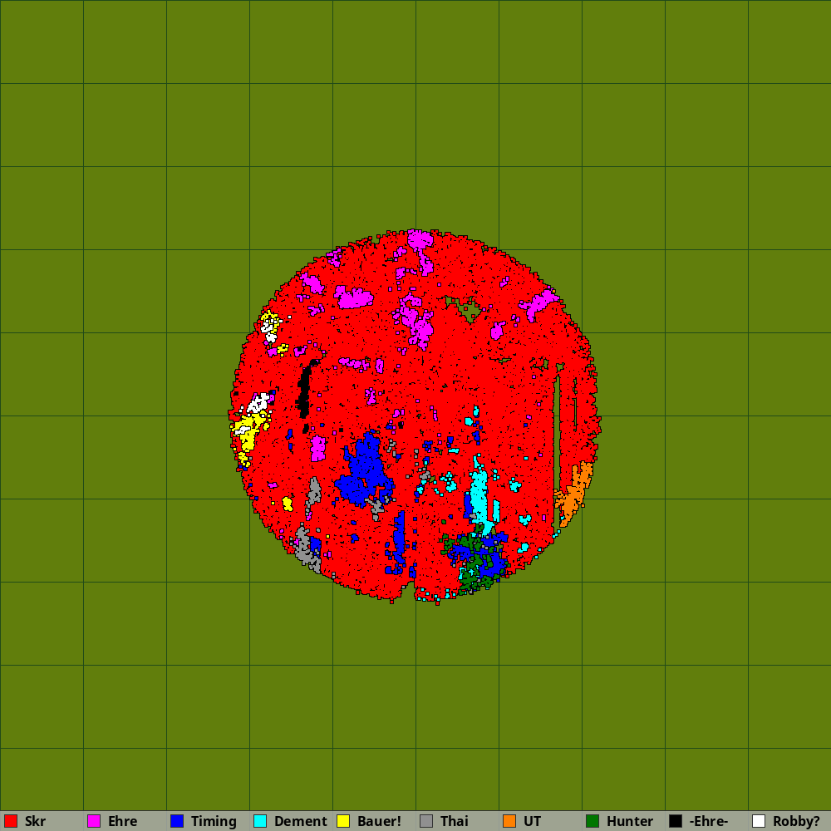Click the red Skr legend swatch
This screenshot has height=831, width=831.
[11, 821]
